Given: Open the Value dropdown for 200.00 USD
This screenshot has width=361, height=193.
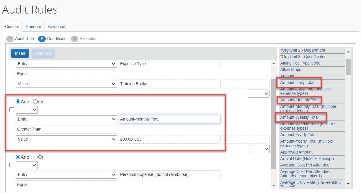Looking at the screenshot, I should click(66, 139).
